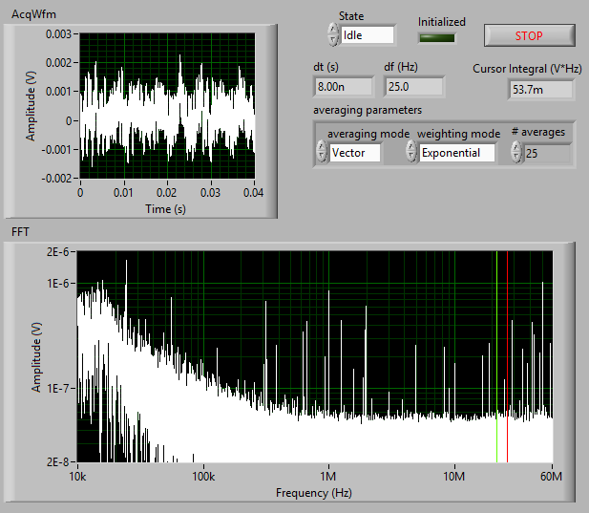Click the # averages field showing 25
The height and width of the screenshot is (513, 589).
point(546,153)
